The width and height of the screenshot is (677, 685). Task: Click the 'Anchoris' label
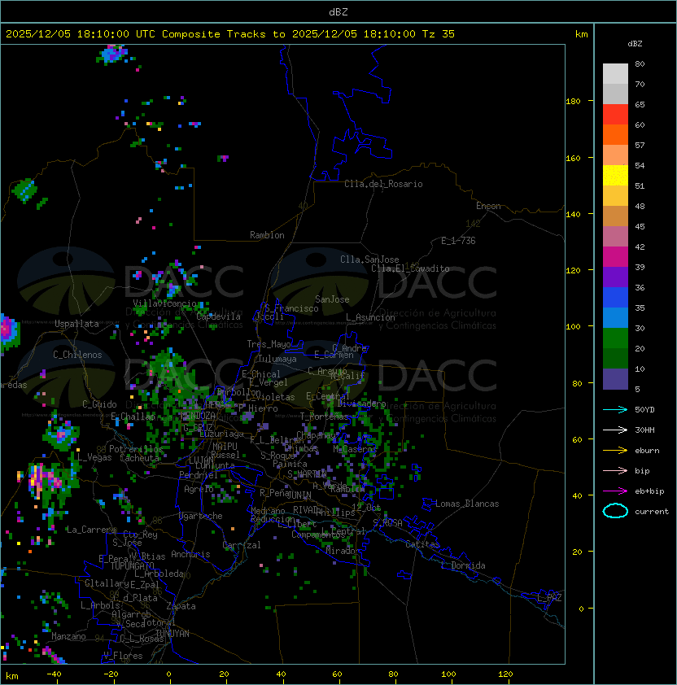pyautogui.click(x=190, y=555)
